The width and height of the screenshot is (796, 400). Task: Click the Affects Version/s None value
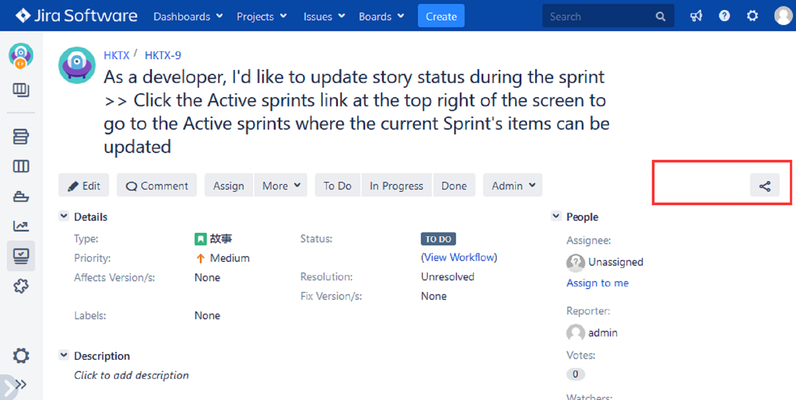207,278
